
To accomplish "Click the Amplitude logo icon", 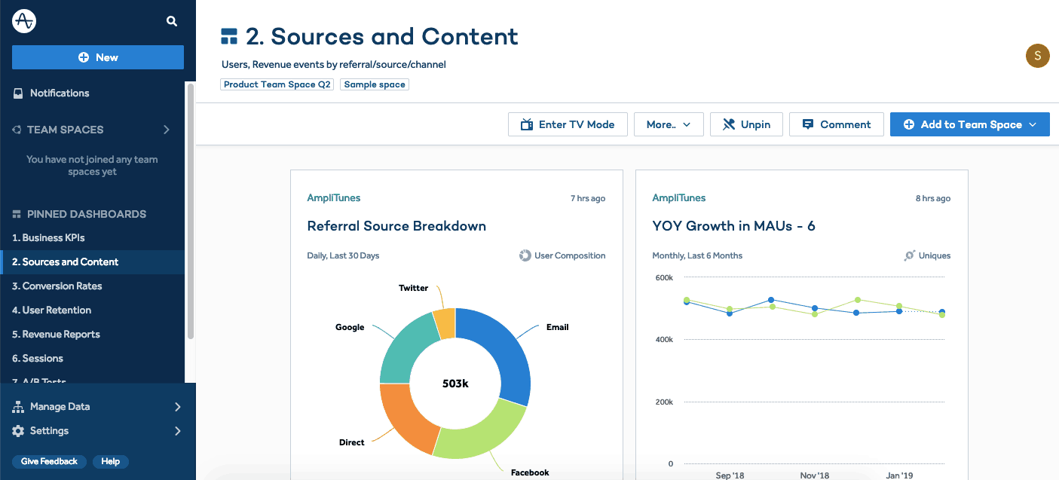I will tap(24, 21).
